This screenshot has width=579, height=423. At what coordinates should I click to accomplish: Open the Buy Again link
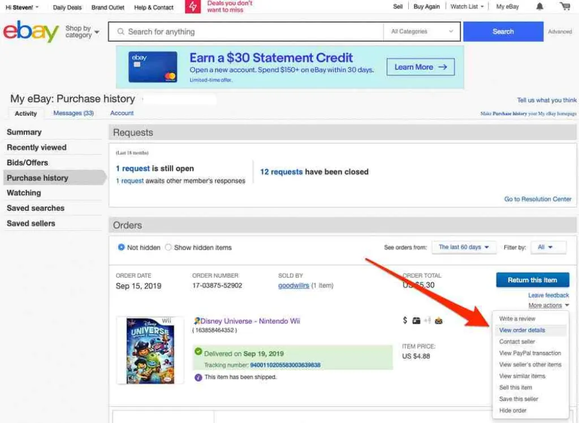426,7
